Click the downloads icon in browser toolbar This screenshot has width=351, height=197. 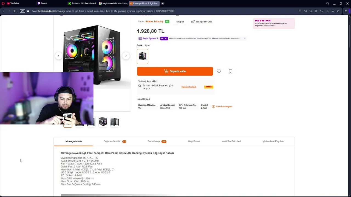click(x=327, y=11)
